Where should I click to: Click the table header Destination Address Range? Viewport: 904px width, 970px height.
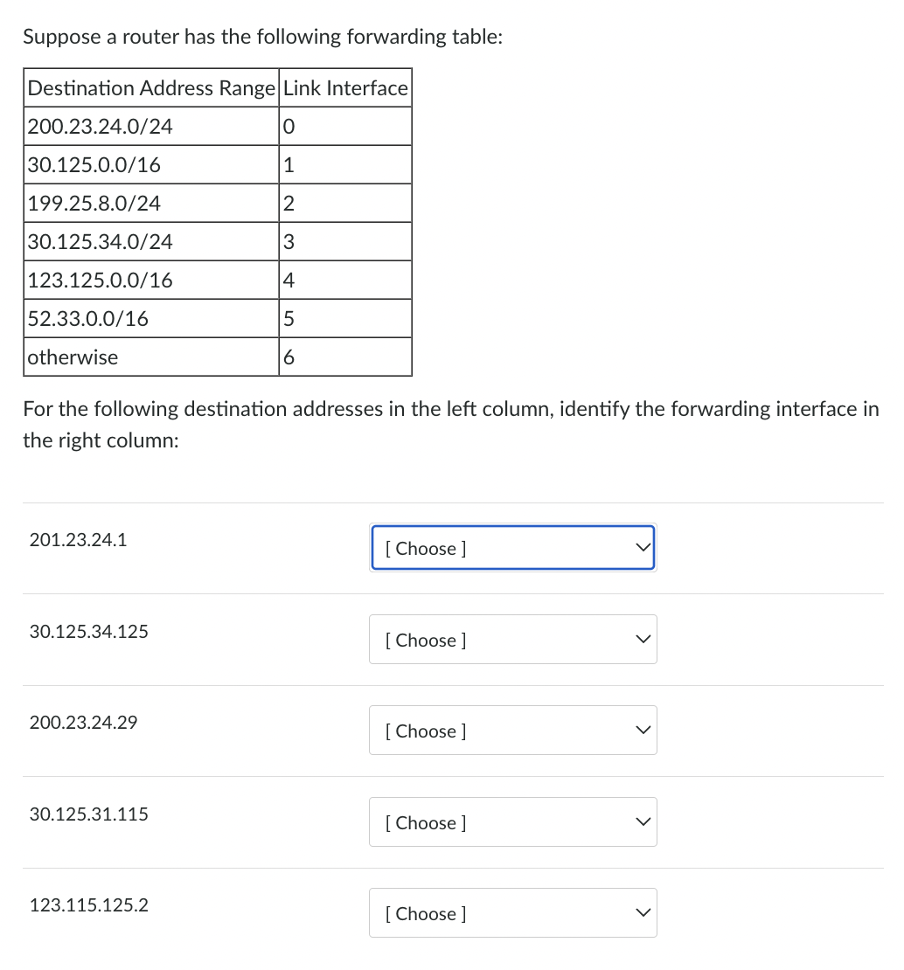pos(151,87)
